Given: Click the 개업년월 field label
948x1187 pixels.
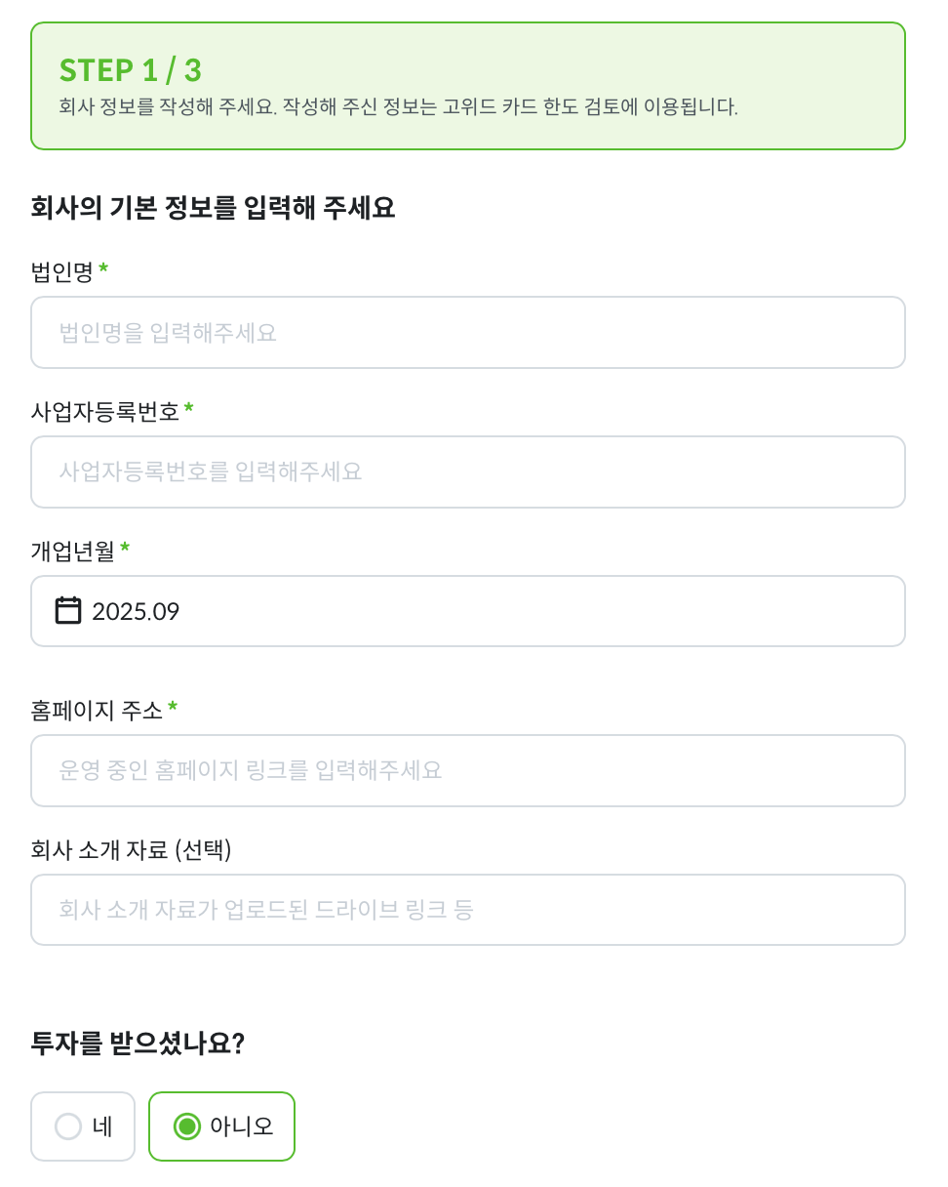Looking at the screenshot, I should point(73,552).
